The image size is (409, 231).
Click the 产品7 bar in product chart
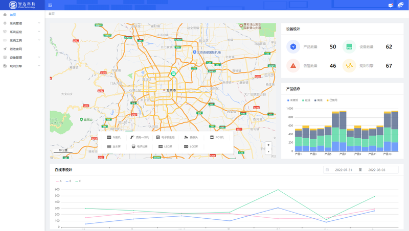coord(343,131)
